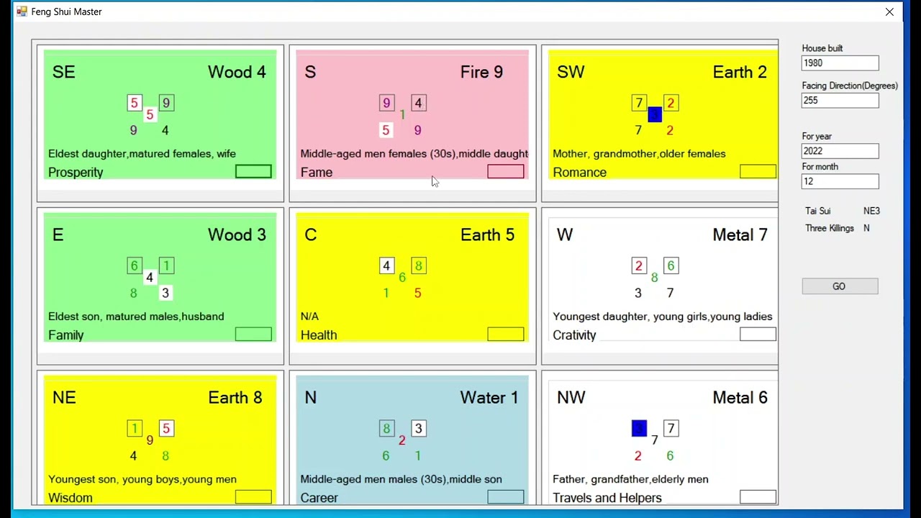
Task: Select the yellow swatch beside Wisdom
Action: [253, 496]
